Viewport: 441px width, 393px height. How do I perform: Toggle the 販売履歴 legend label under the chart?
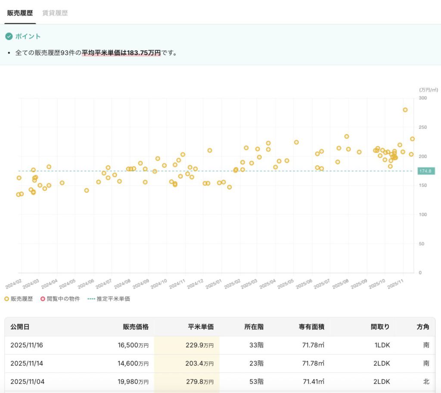pos(22,299)
